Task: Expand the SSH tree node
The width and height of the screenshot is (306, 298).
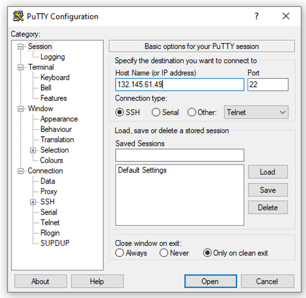Action: 33,202
